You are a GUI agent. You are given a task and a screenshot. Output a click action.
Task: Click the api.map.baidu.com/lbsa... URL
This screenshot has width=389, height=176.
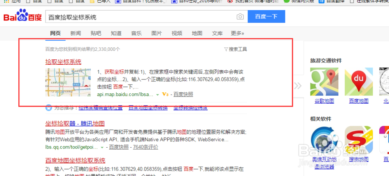pyautogui.click(x=126, y=95)
